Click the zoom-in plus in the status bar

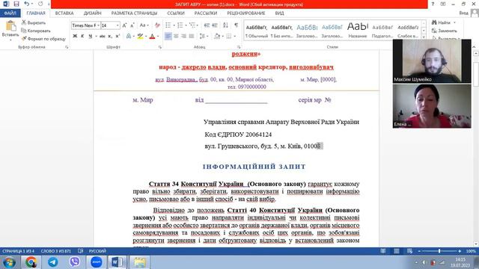point(460,251)
